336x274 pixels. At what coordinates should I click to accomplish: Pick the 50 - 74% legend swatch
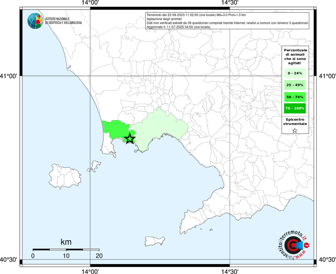pyautogui.click(x=295, y=97)
